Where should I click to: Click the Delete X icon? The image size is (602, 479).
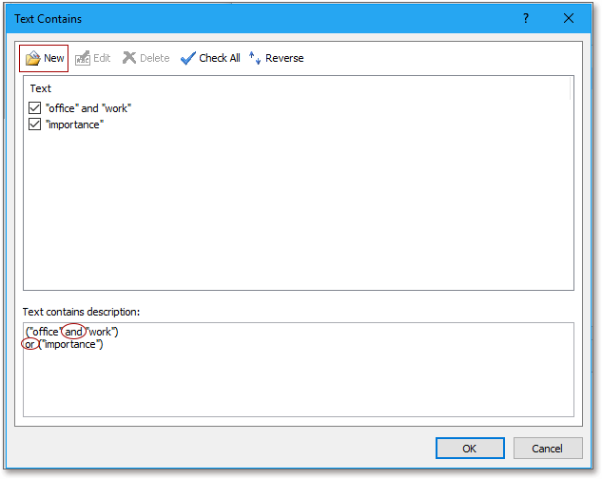[x=129, y=58]
